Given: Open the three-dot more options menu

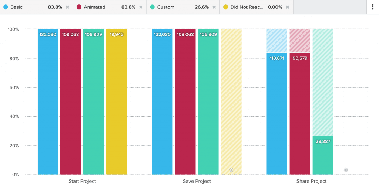Looking at the screenshot, I should [x=372, y=7].
